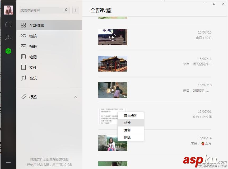Open the Chat messages sidebar icon

coord(8,25)
